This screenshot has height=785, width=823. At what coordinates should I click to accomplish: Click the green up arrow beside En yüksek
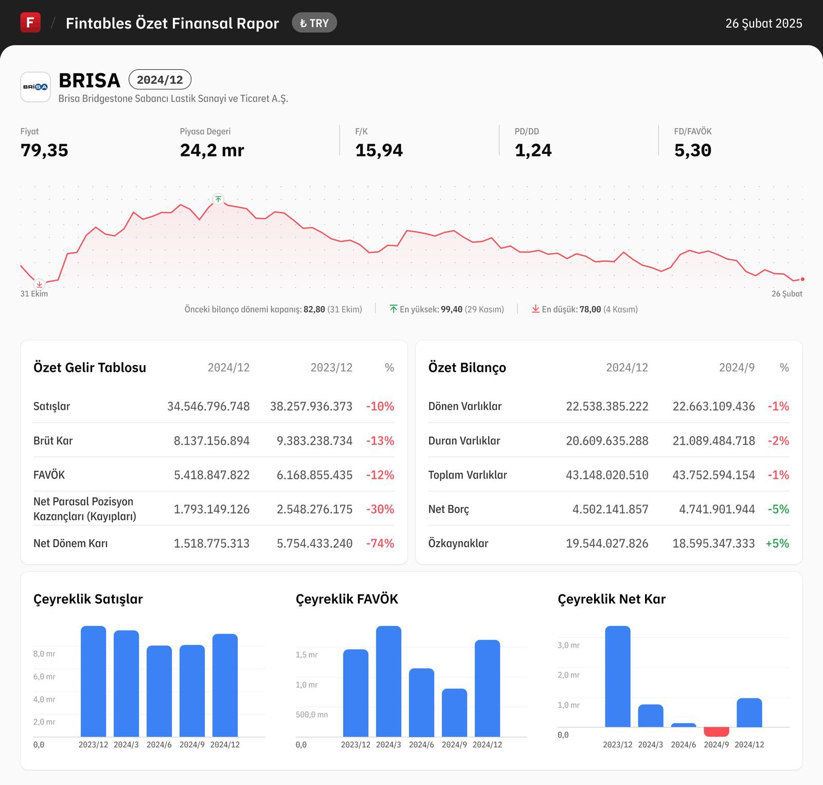tap(393, 309)
